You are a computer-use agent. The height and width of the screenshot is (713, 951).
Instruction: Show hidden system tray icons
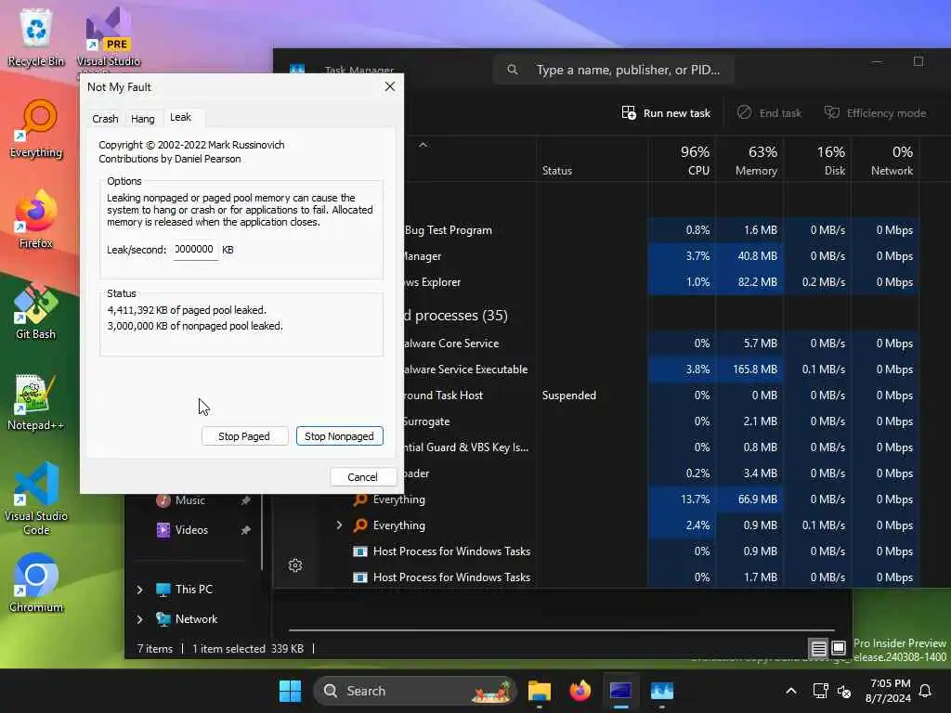pos(791,691)
